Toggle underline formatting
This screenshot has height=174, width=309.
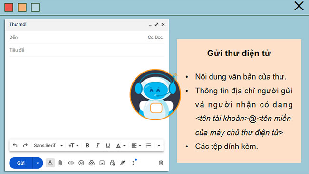point(108,146)
